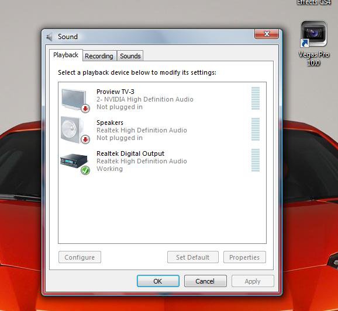Click the speaker icon in the Sound title bar
338x311 pixels.
(49, 37)
